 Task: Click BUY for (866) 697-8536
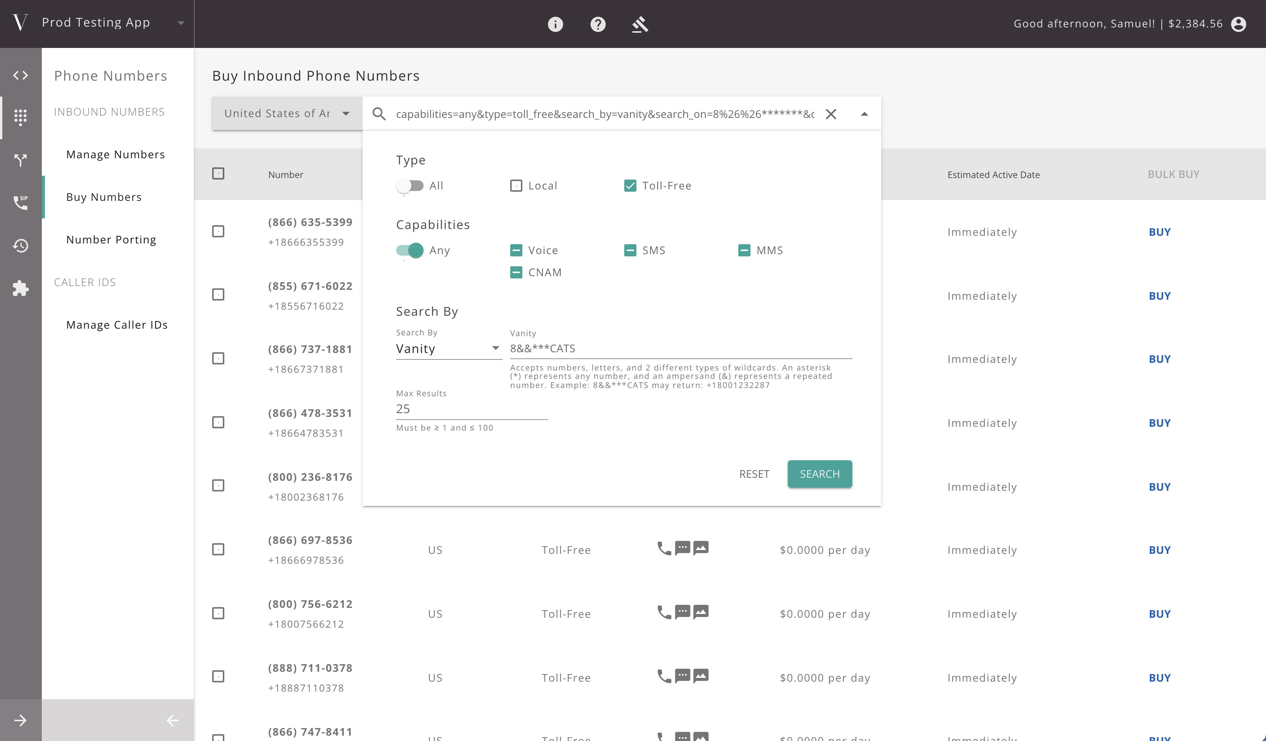[x=1160, y=549]
